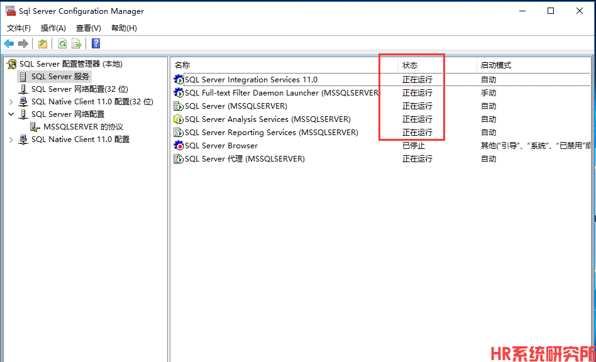
Task: Click the Forward arrow toolbar icon
Action: click(x=23, y=44)
